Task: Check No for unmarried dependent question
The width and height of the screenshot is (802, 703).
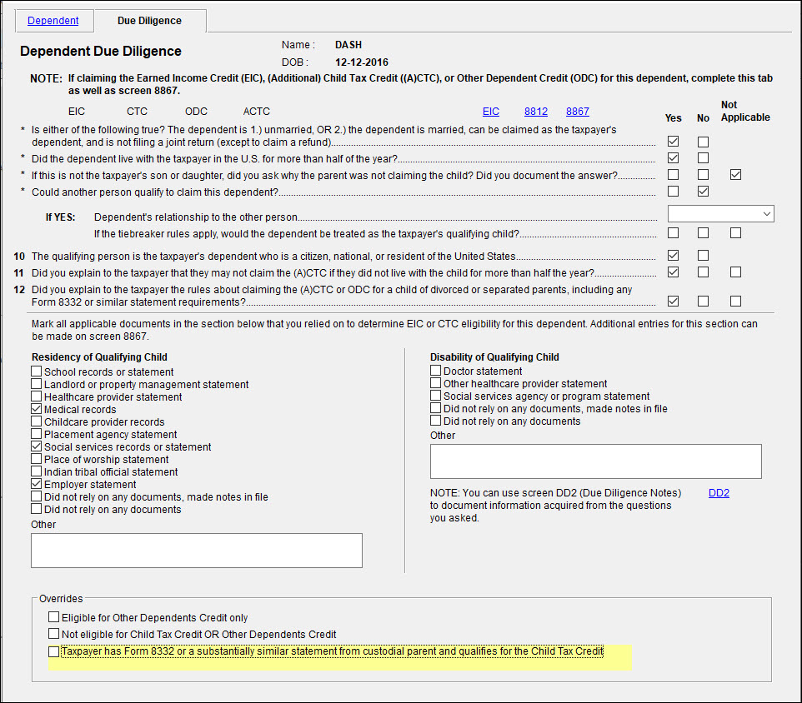Action: [704, 142]
